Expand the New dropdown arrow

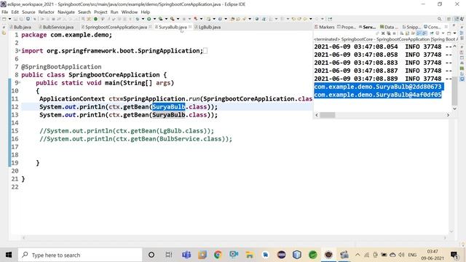[9, 19]
